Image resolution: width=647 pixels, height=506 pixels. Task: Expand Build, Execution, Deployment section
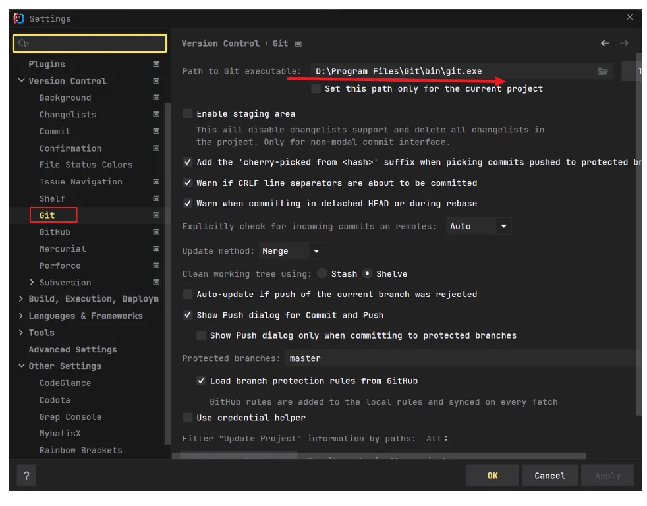[21, 299]
